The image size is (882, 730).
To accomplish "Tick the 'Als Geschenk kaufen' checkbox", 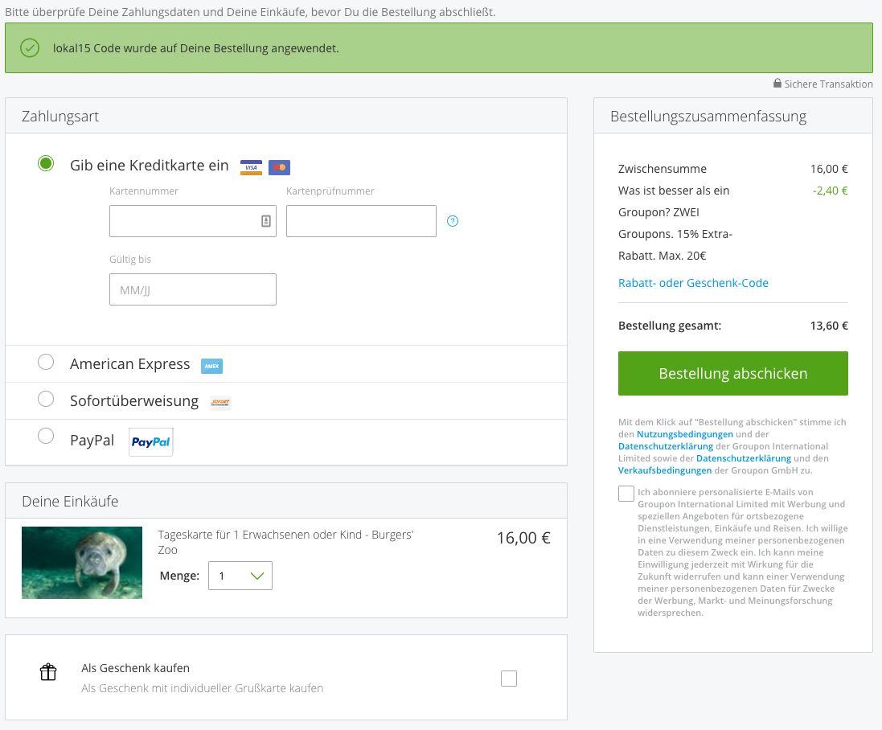I will pos(509,679).
